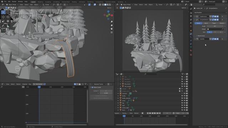Click the Blender logo menu icon
Screen dimensions: 228x128
point(2,1)
